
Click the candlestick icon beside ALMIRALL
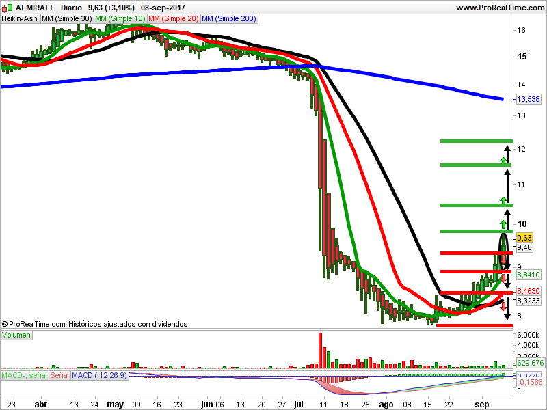(7, 8)
